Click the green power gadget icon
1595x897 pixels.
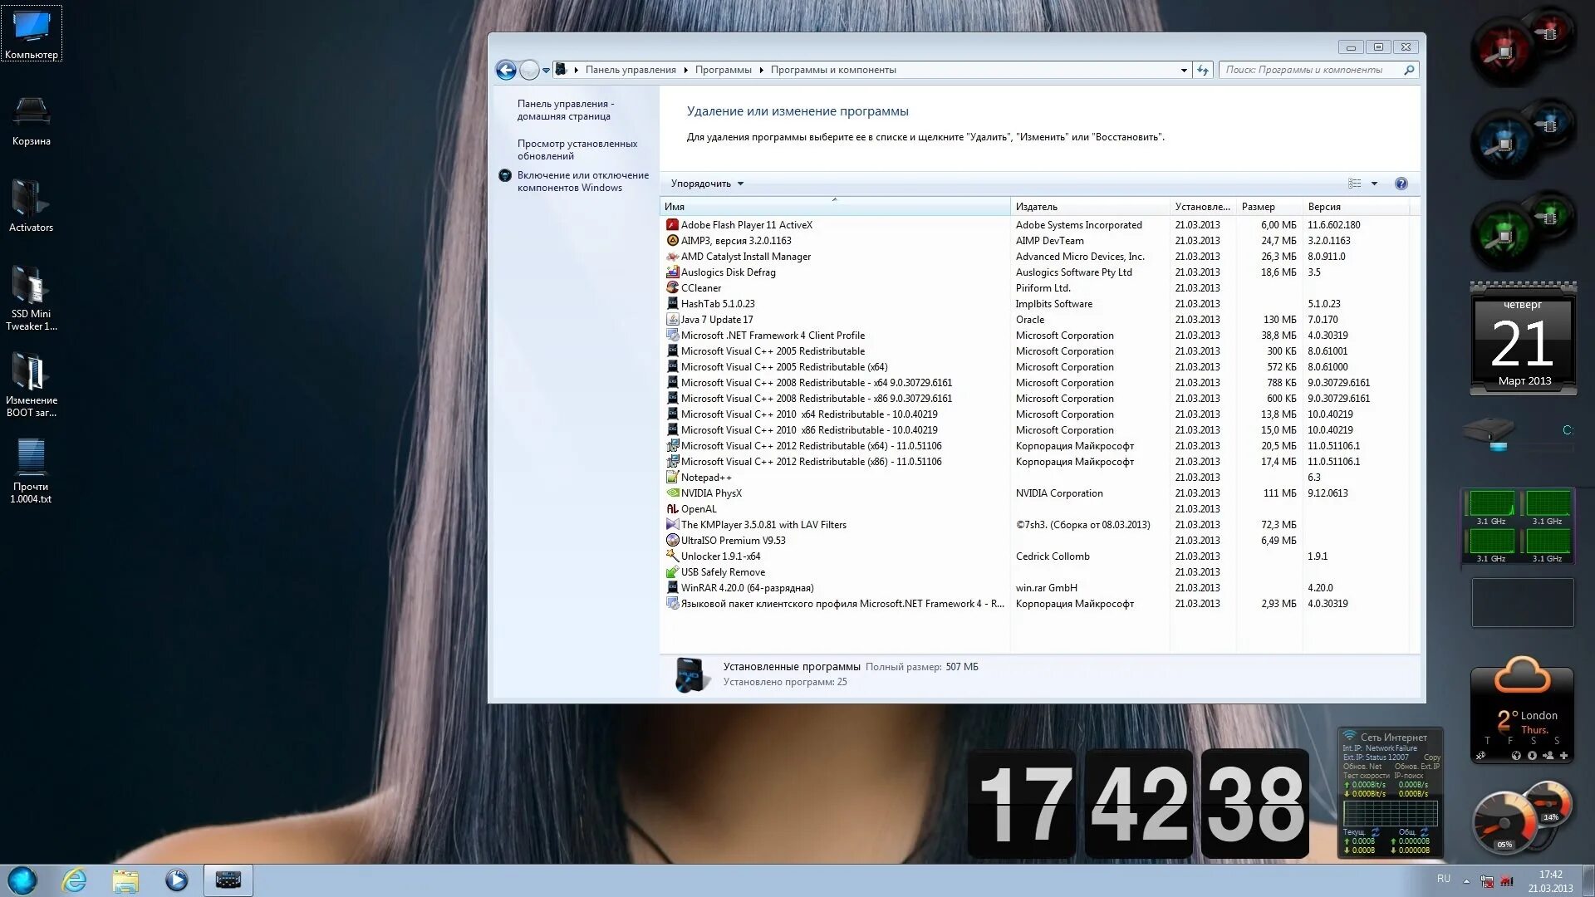(1522, 229)
